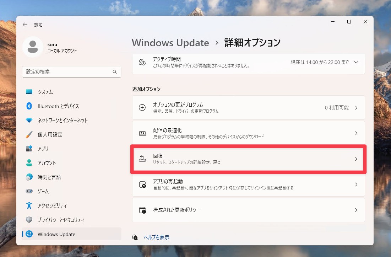Click the Windows Update sync icon

[29, 234]
